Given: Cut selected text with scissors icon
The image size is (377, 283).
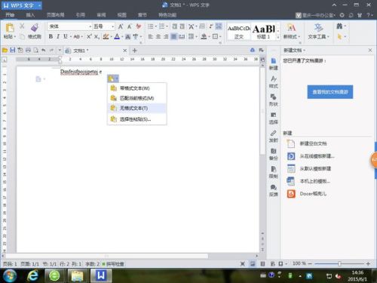Looking at the screenshot, I should (22, 26).
